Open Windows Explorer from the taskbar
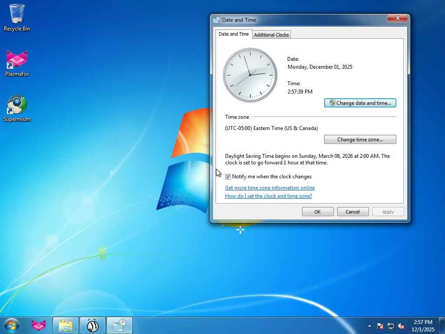445x334 pixels. click(x=66, y=325)
